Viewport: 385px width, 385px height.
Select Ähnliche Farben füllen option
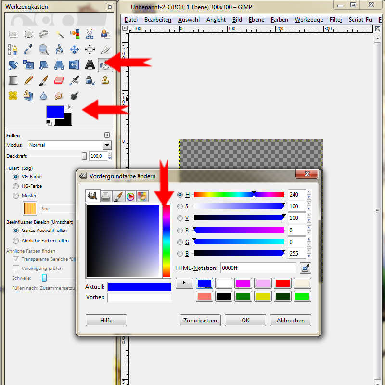[16, 240]
